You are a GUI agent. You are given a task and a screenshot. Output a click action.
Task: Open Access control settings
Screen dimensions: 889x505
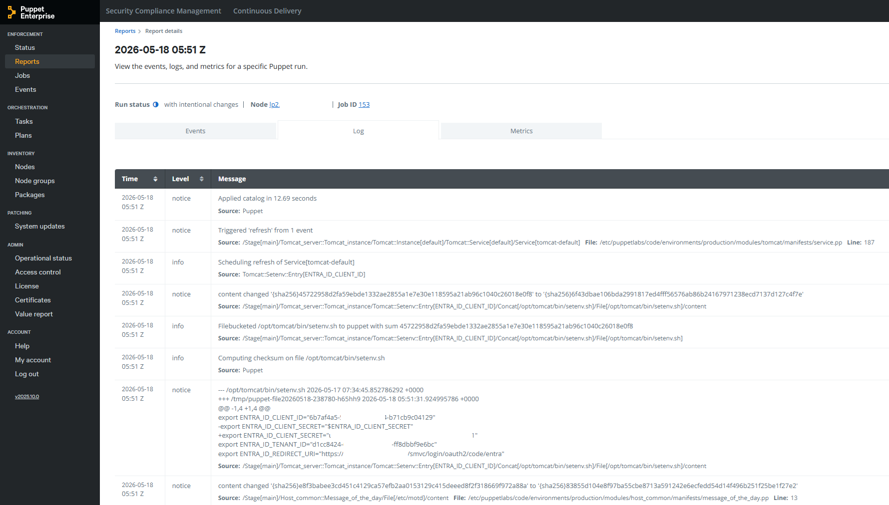38,272
